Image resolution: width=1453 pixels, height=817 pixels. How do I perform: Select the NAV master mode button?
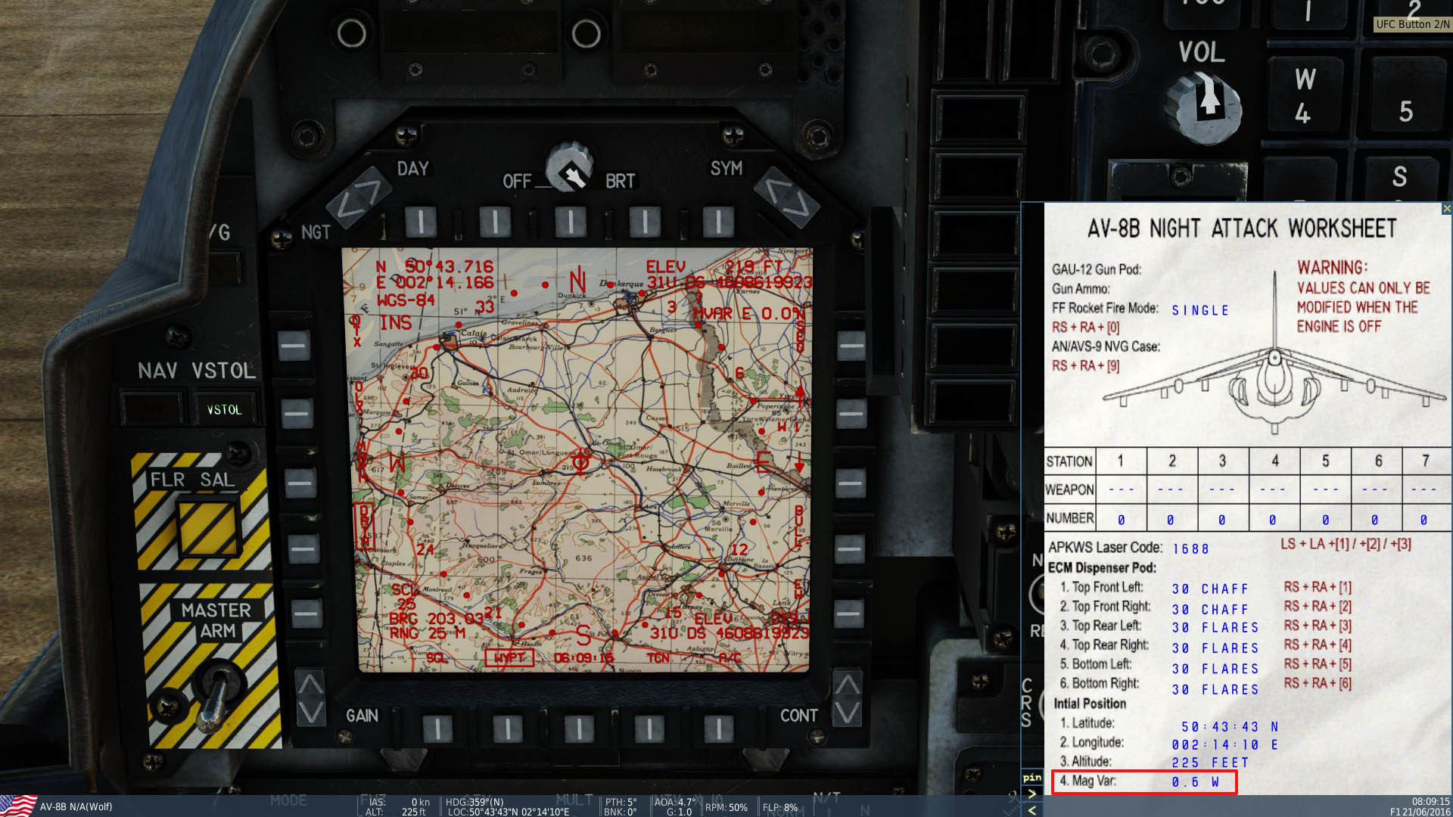(x=153, y=409)
